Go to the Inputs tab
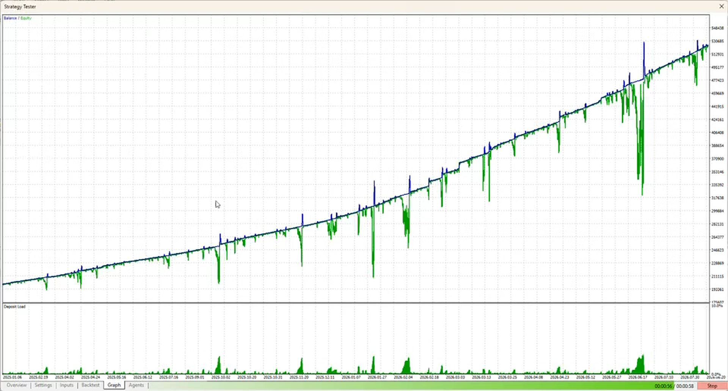Screen dimensions: 728x391 [x=66, y=385]
